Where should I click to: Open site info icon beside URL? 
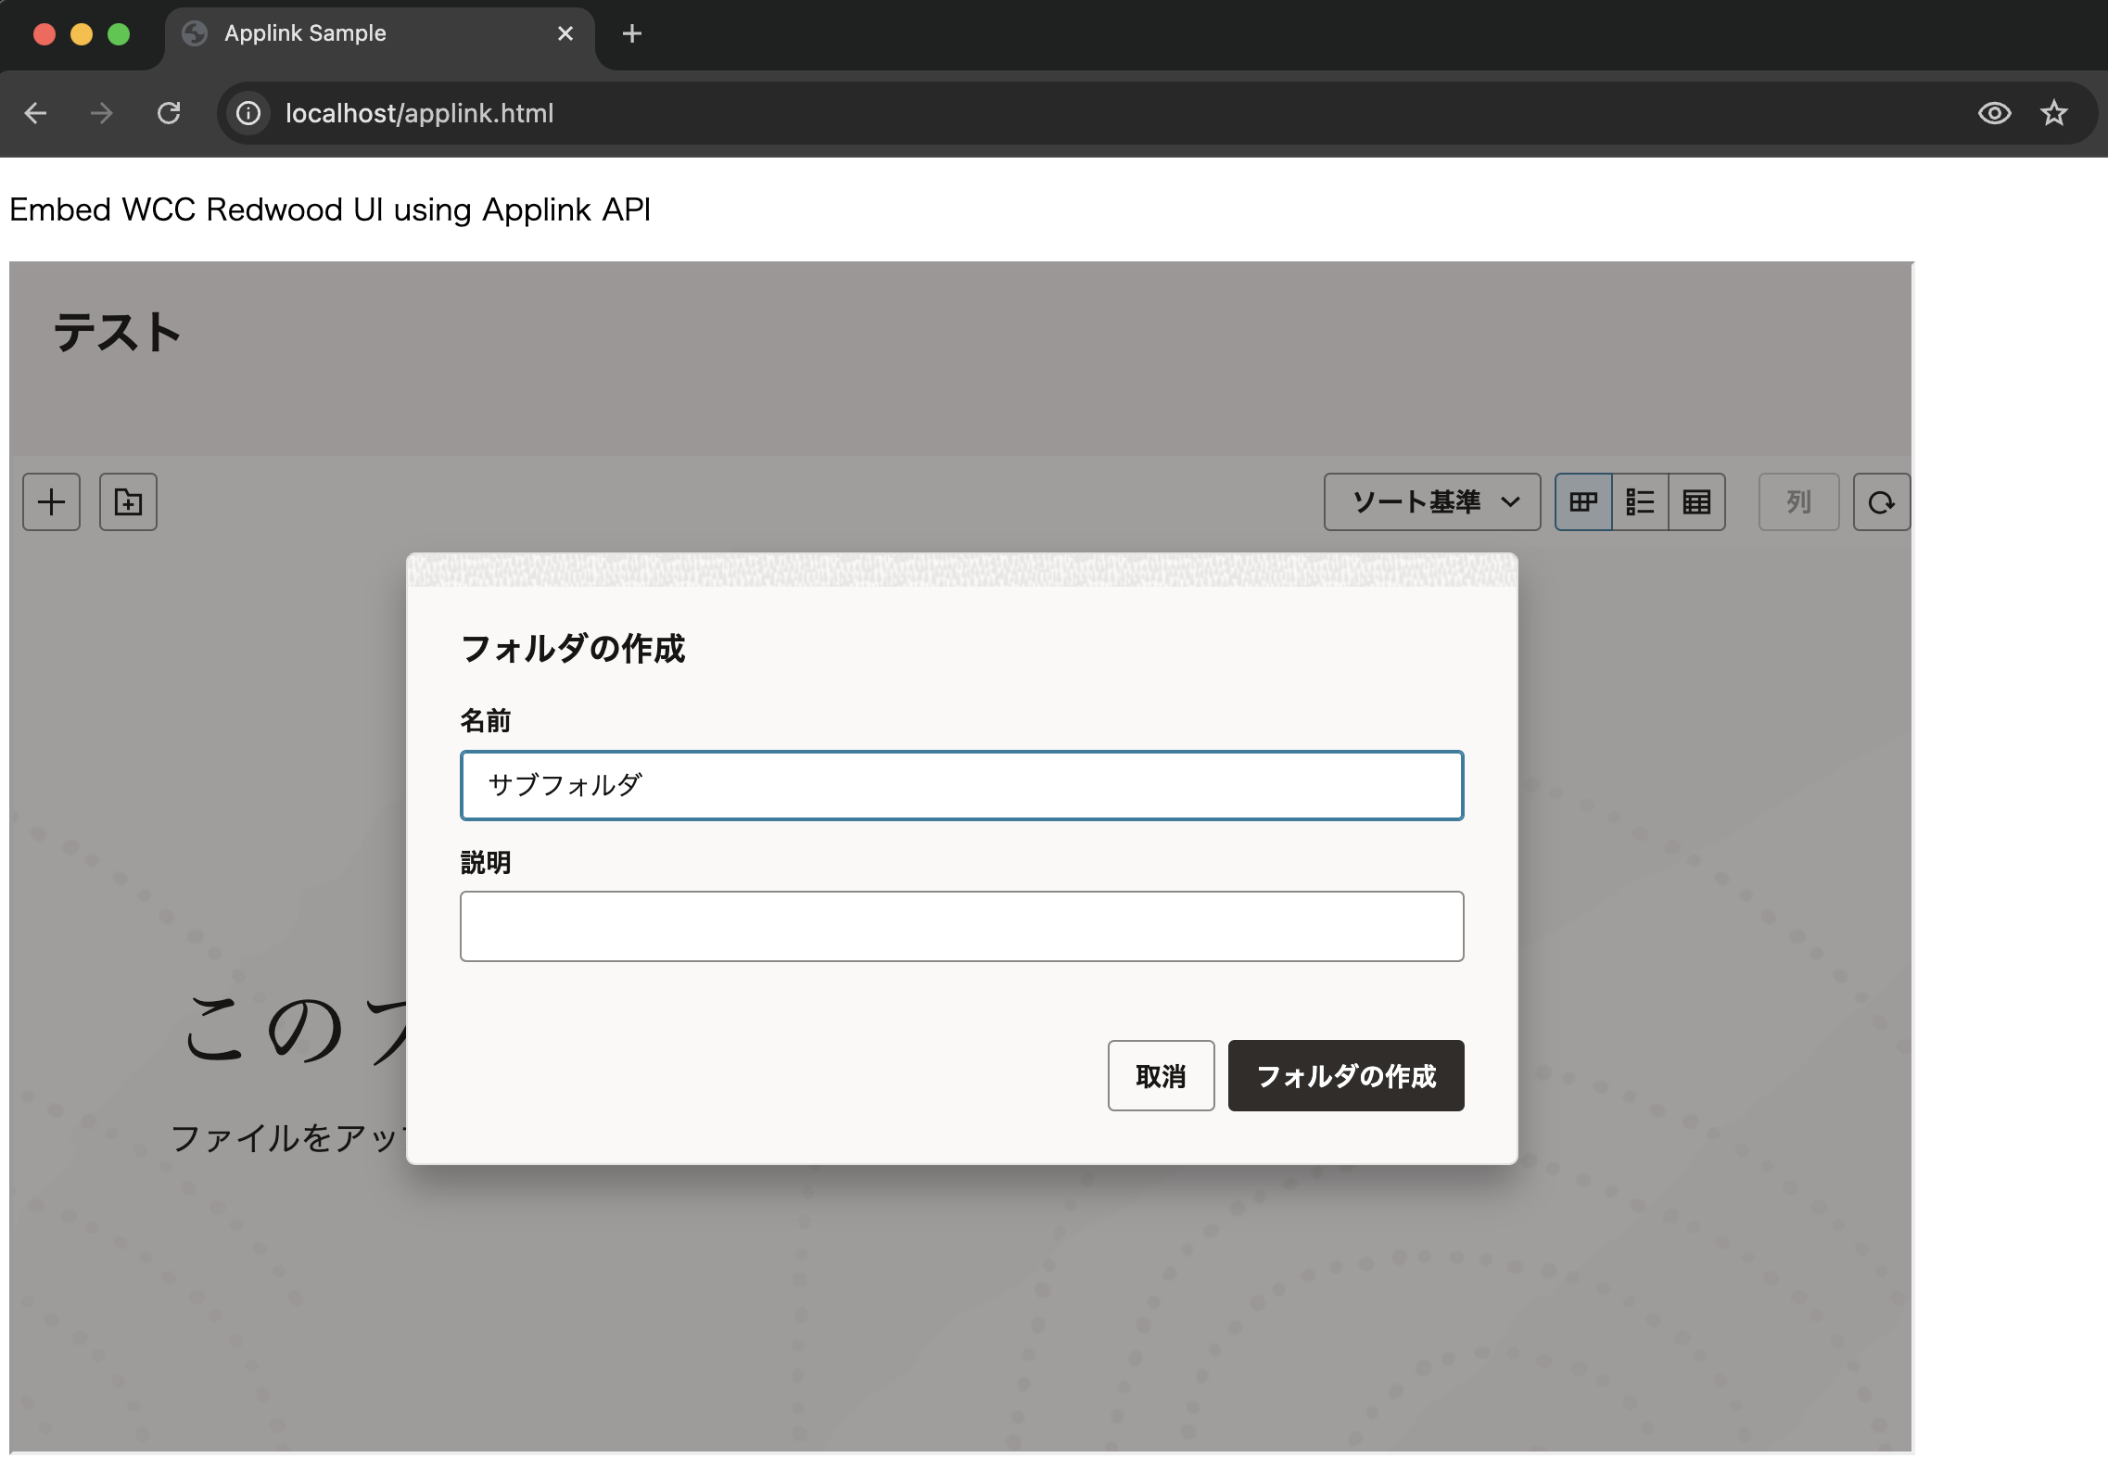tap(248, 113)
